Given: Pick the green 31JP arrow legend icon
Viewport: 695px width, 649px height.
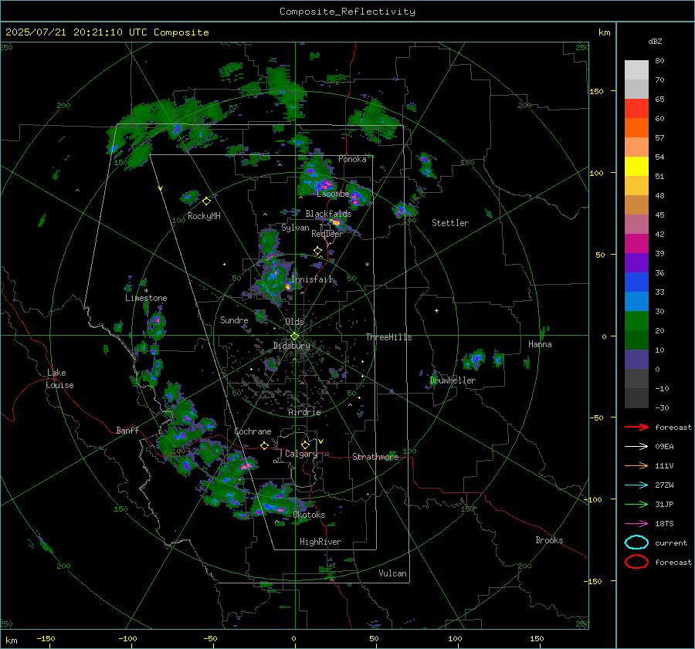Looking at the screenshot, I should click(636, 504).
